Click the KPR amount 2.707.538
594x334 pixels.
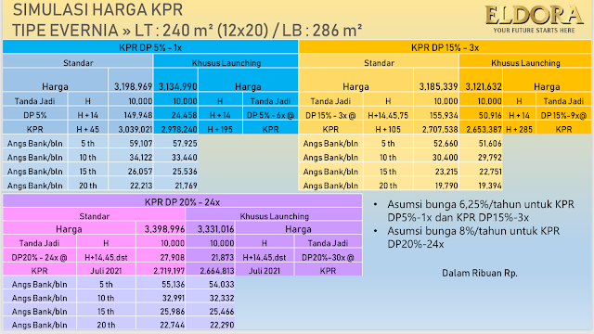coord(440,129)
